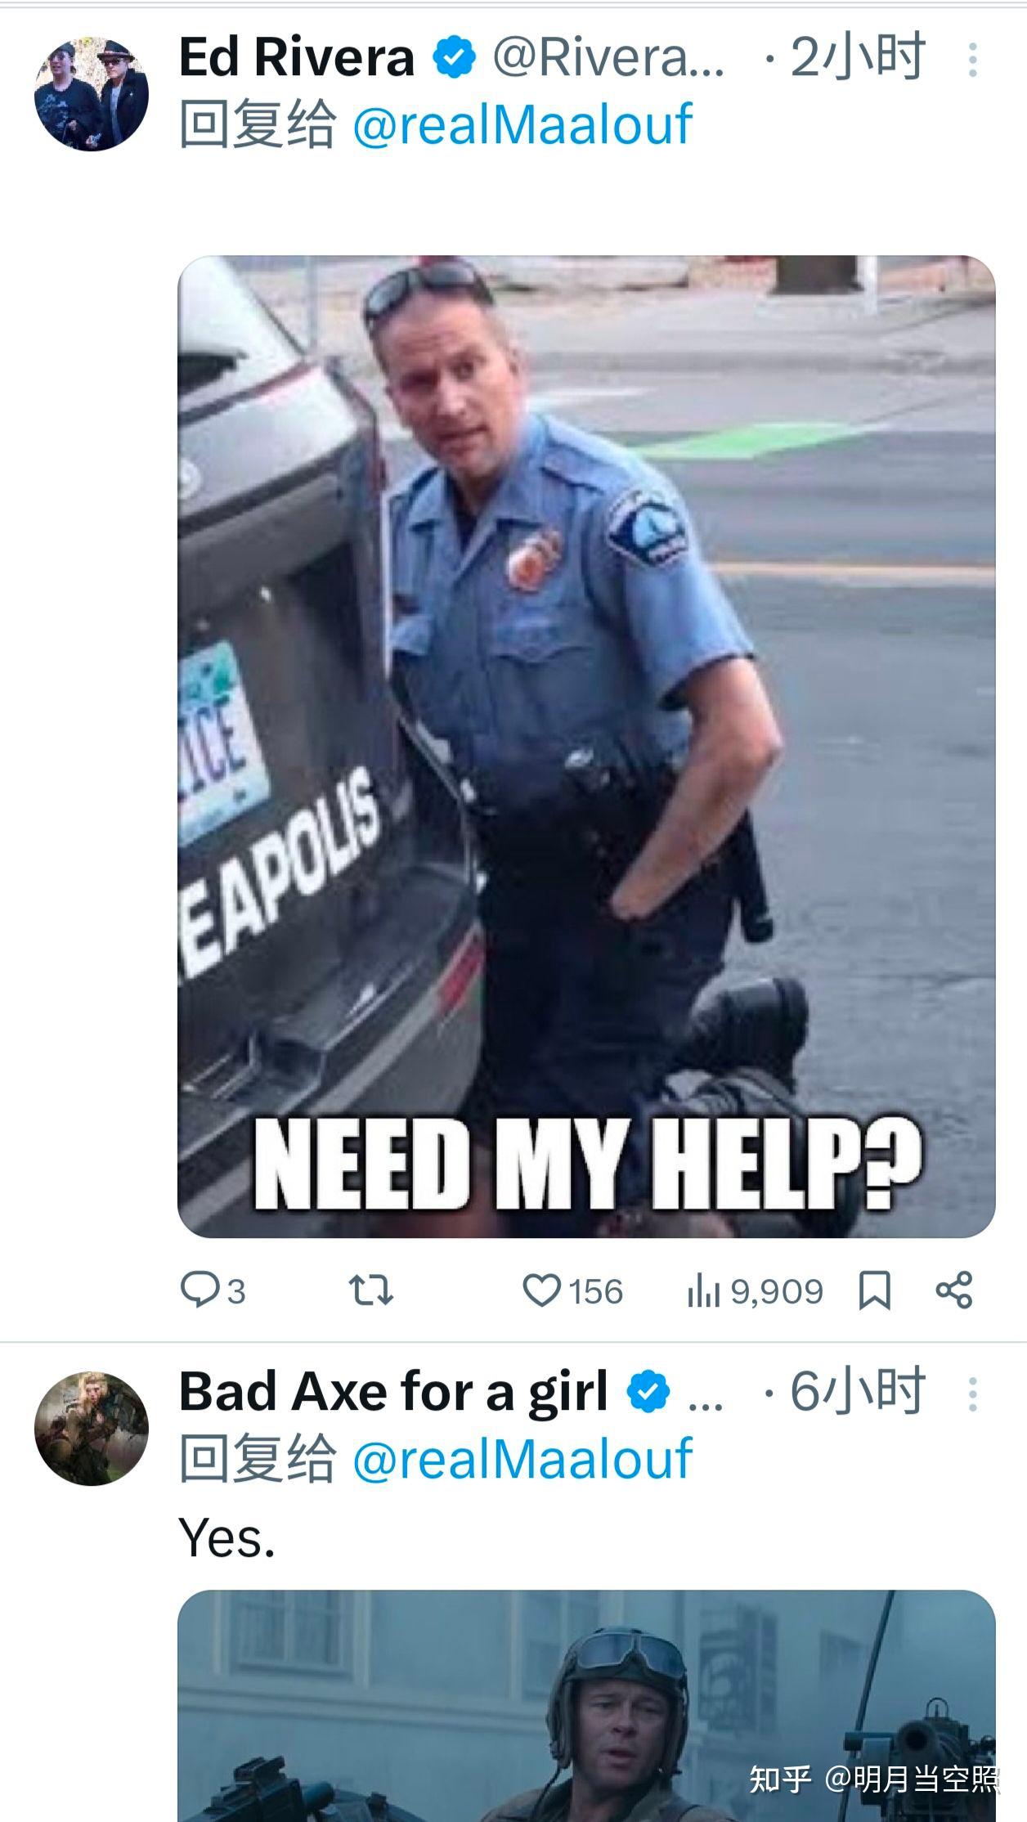This screenshot has height=1822, width=1027.
Task: Open Bad Axe for a girl display name
Action: click(393, 1393)
